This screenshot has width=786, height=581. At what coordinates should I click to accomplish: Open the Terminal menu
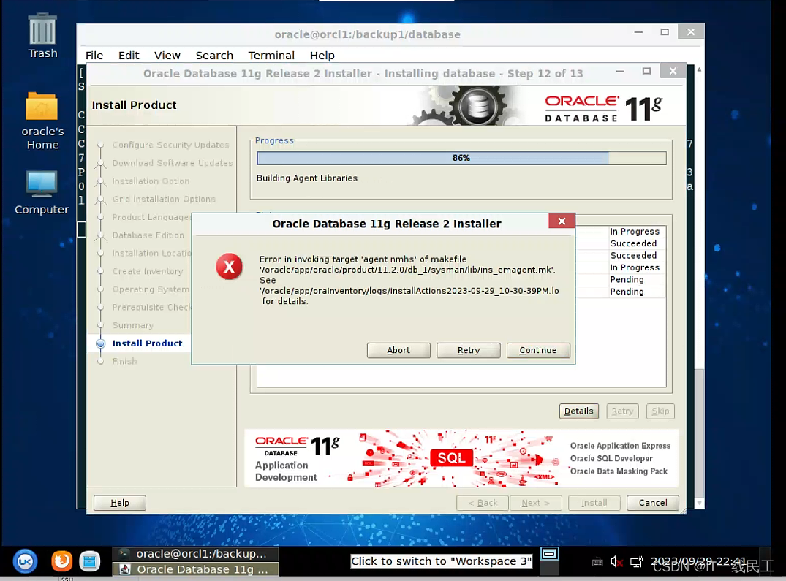[x=271, y=55]
